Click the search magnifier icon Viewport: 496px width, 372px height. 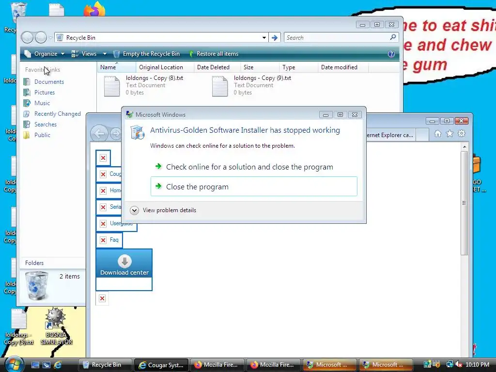393,37
